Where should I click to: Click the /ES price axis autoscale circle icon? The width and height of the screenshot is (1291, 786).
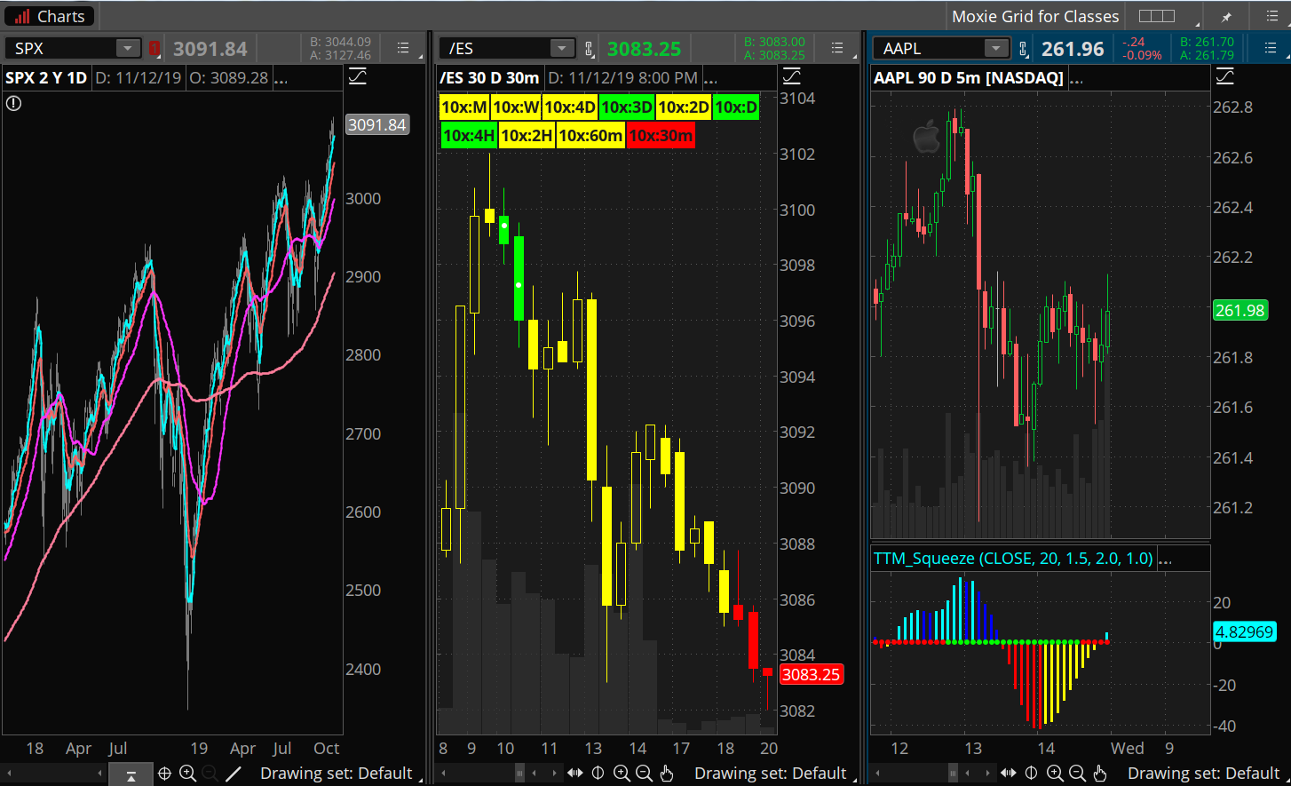(598, 774)
